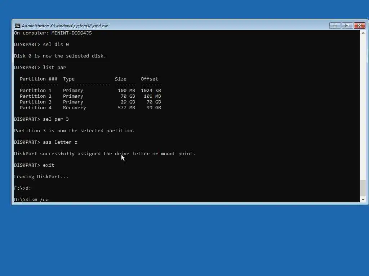
Task: Click the 'Partition ###' column header
Action: (x=38, y=79)
